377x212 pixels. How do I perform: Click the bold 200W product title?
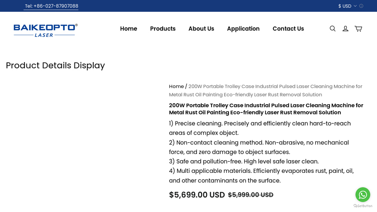coord(266,109)
